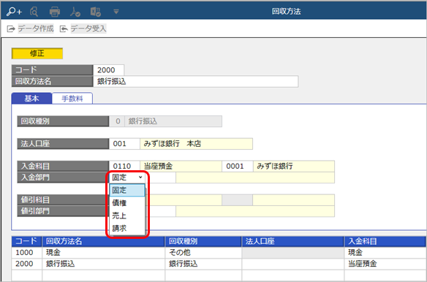
Task: Click the printer icon
Action: click(54, 12)
